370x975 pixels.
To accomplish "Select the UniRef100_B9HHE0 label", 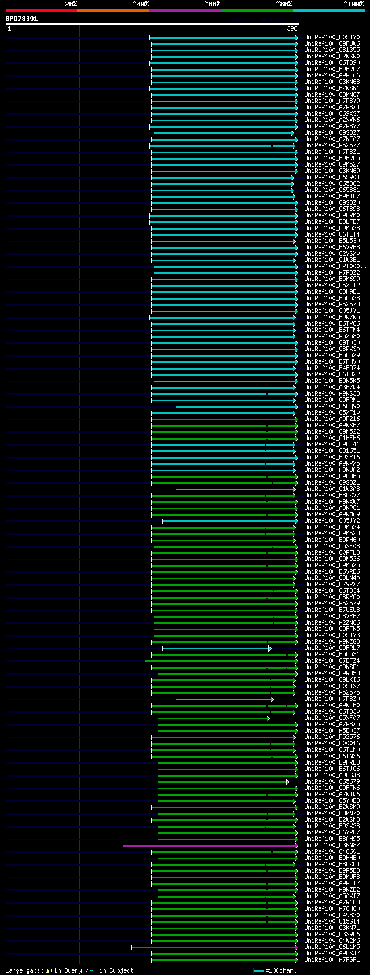I will (332, 858).
